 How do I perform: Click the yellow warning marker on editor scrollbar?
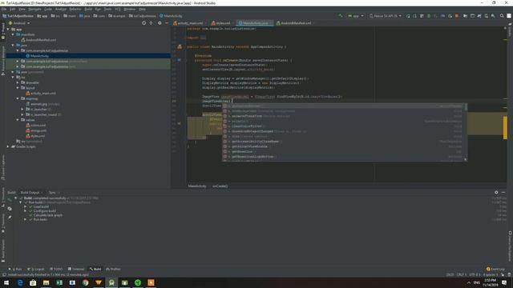click(x=505, y=127)
